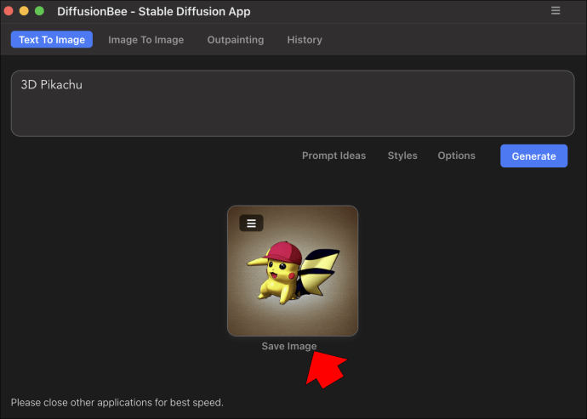Open the hamburger menu in the title bar
The width and height of the screenshot is (587, 419).
pyautogui.click(x=556, y=11)
